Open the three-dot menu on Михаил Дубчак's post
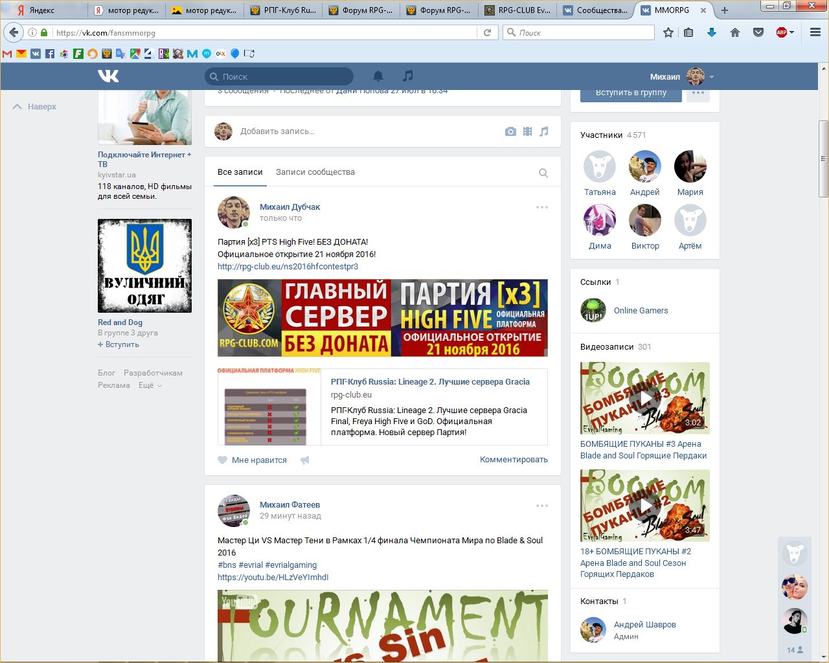Screen dimensions: 829x663 pos(542,207)
